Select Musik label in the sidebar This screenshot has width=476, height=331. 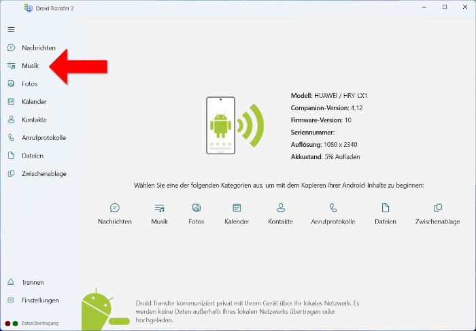[31, 66]
